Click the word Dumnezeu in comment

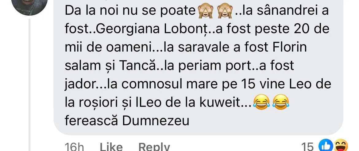[156, 121]
